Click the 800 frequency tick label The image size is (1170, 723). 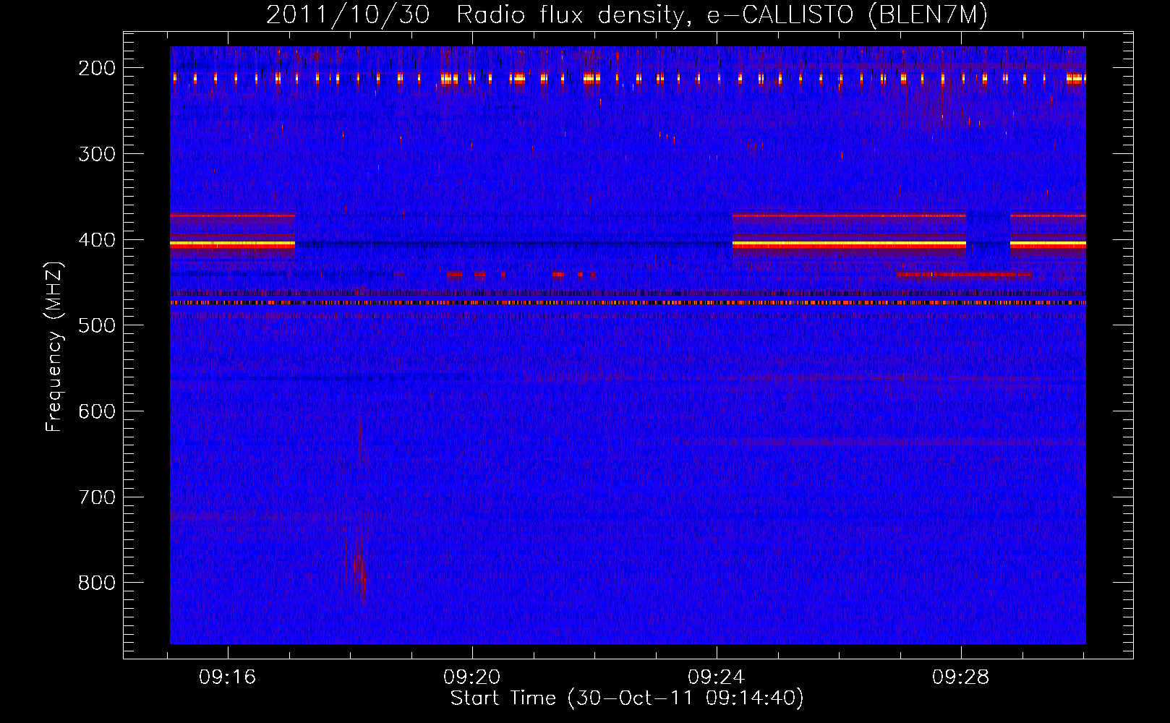click(x=97, y=583)
